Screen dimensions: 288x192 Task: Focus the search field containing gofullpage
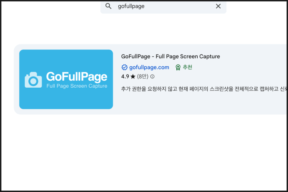[163, 7]
